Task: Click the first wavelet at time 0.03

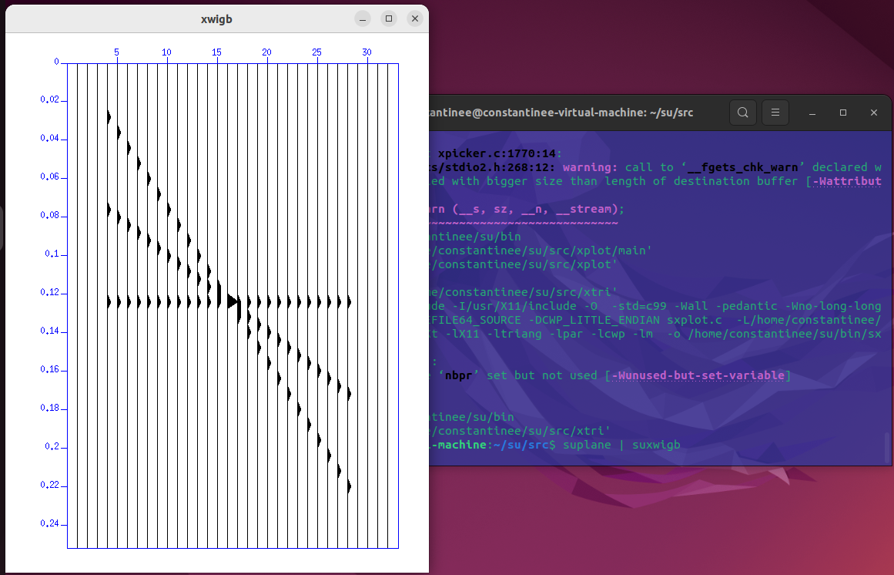Action: (109, 117)
